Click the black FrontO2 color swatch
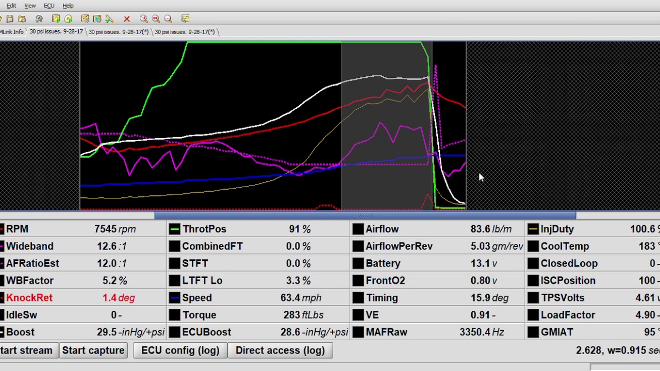Screen dimensions: 660x371 tap(358, 281)
